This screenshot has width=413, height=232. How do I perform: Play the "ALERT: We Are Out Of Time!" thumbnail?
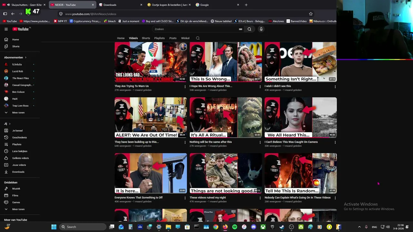click(151, 118)
